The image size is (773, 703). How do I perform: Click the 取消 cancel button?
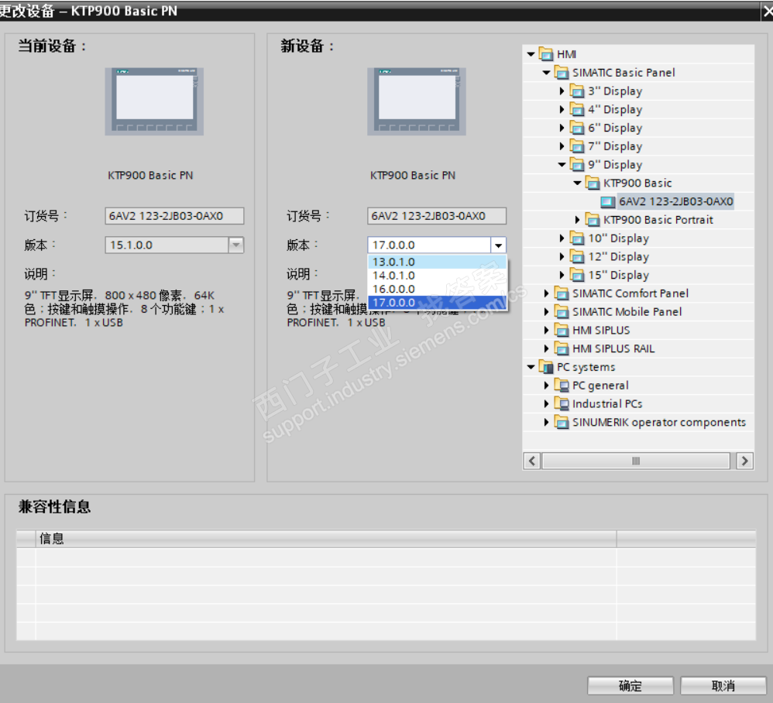[723, 686]
